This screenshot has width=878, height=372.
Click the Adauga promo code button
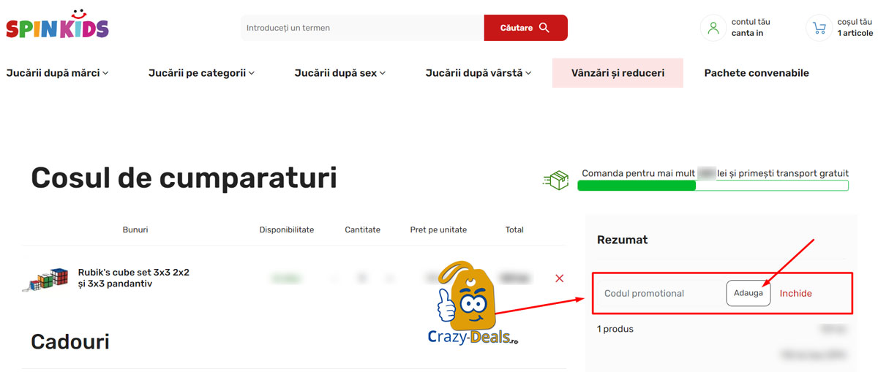[748, 293]
